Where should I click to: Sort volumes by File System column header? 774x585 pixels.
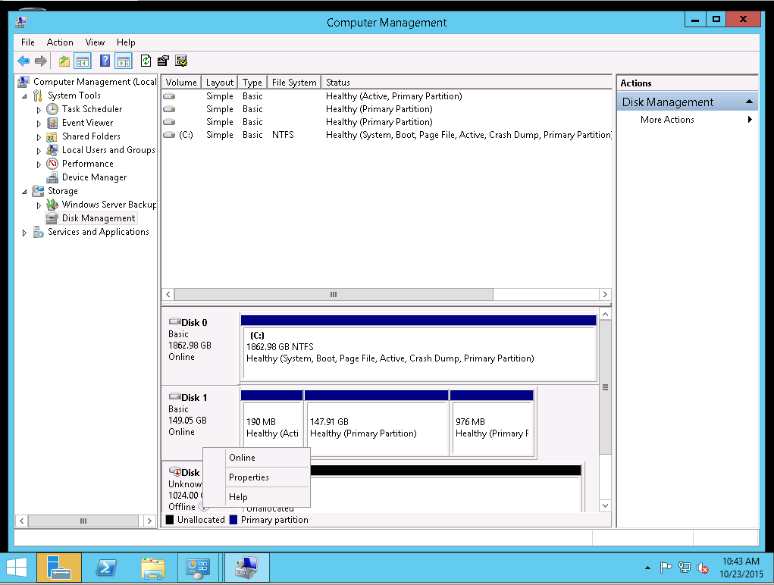click(x=294, y=83)
